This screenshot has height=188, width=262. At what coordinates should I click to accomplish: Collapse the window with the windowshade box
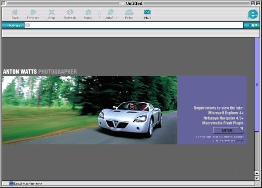tap(258, 3)
